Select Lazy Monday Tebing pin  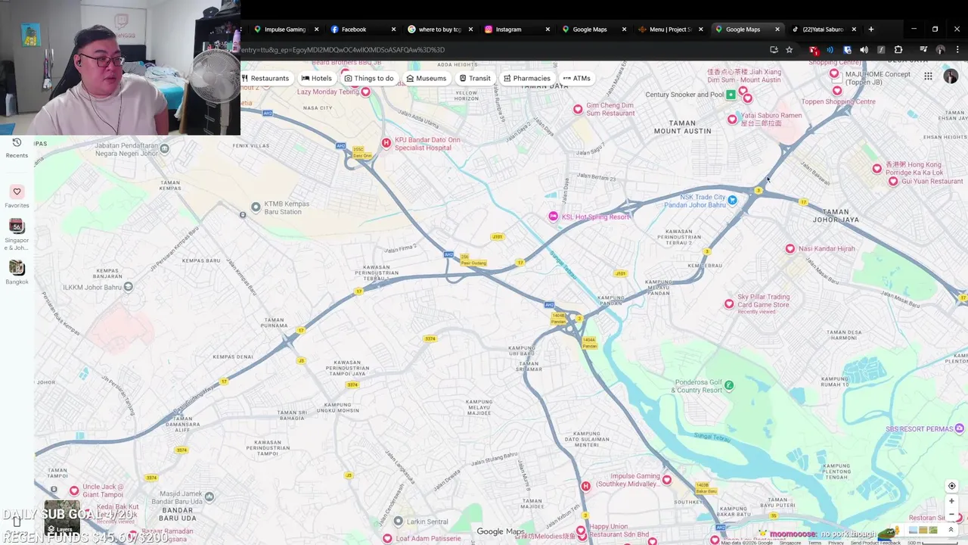[366, 92]
